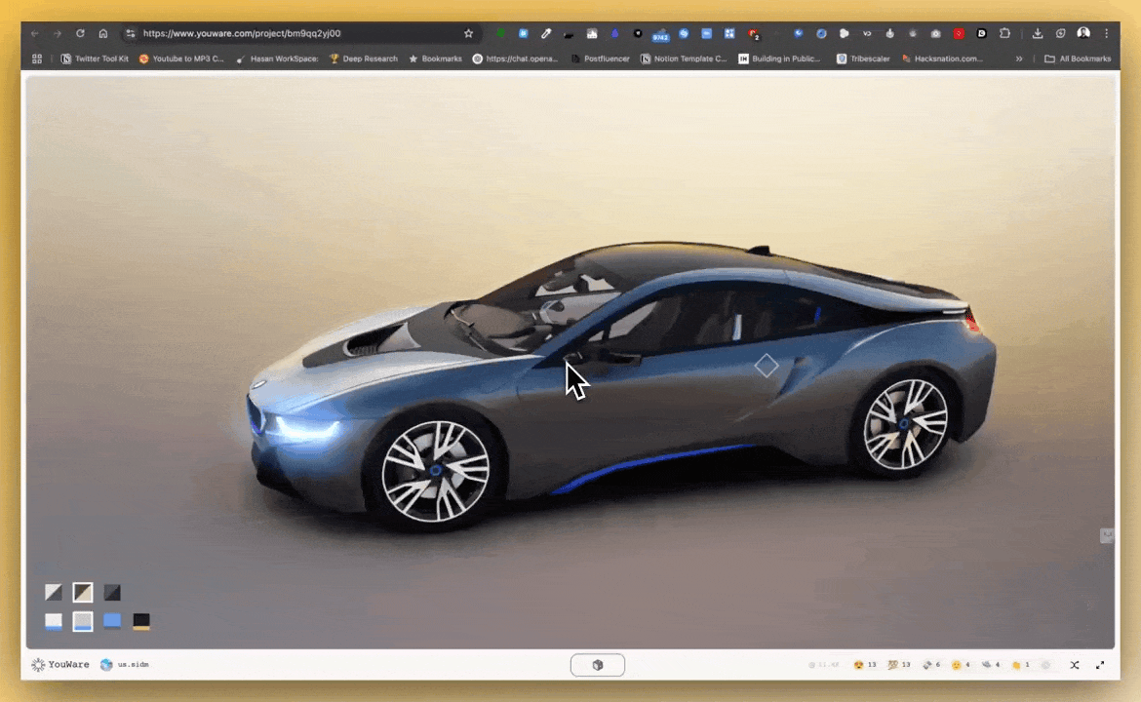
Task: Open the Postfluencer bookmark link
Action: [x=600, y=58]
